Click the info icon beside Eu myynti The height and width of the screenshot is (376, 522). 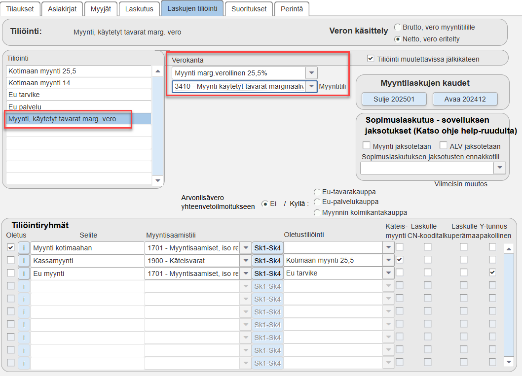click(24, 273)
